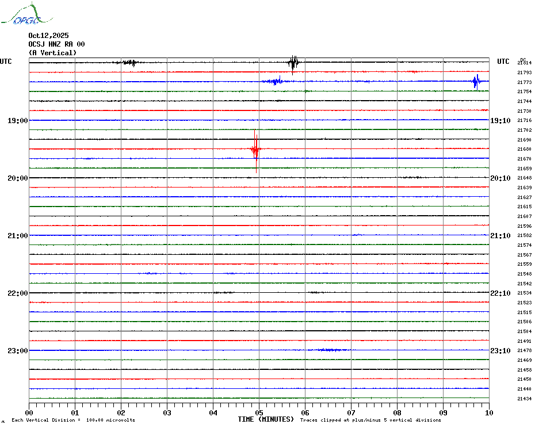Select the 20:00 time label
535x428 pixels.
[x=18, y=178]
